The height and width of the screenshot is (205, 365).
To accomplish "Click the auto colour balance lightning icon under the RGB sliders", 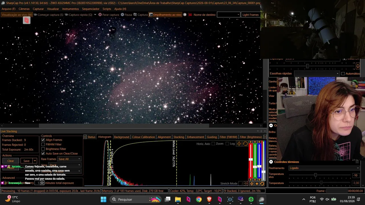I will pos(252,184).
